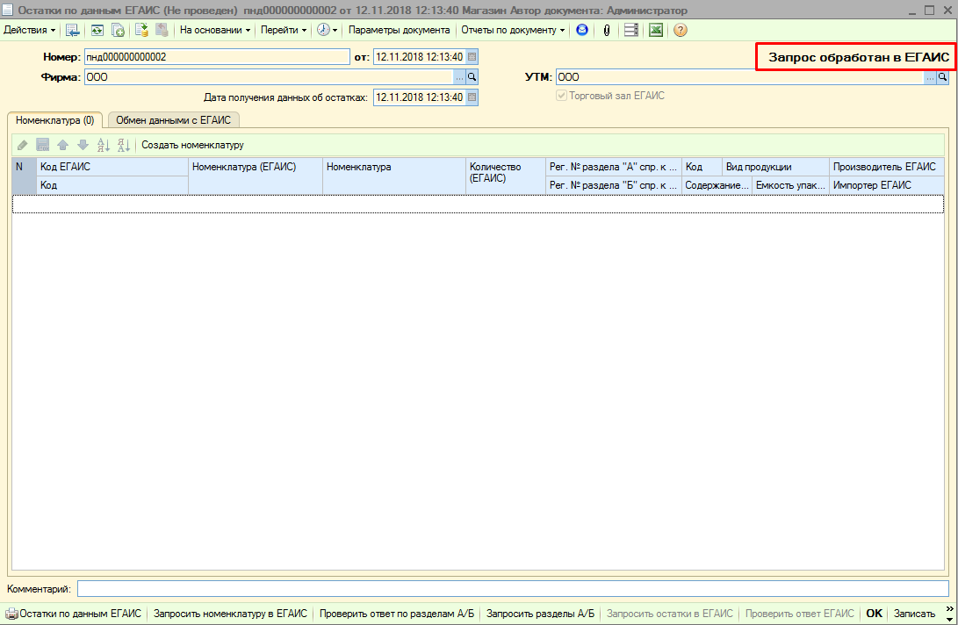The height and width of the screenshot is (625, 958).
Task: Click the Остатки по данным ЕГАИС print button
Action: pyautogui.click(x=73, y=614)
